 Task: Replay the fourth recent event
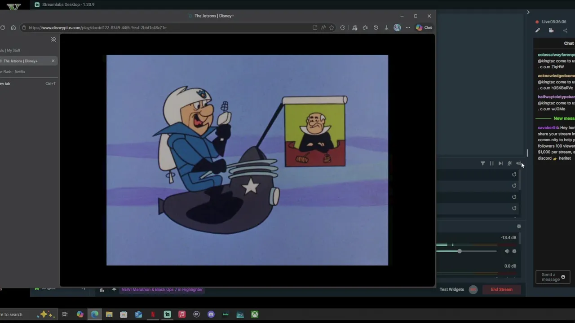(514, 208)
